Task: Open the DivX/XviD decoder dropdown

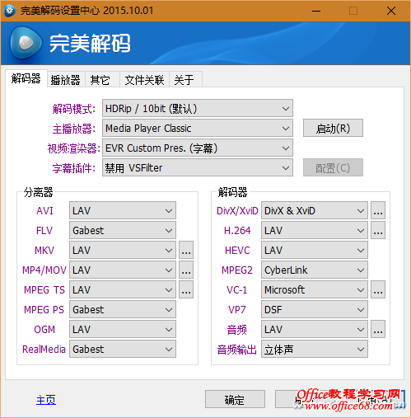Action: (315, 210)
